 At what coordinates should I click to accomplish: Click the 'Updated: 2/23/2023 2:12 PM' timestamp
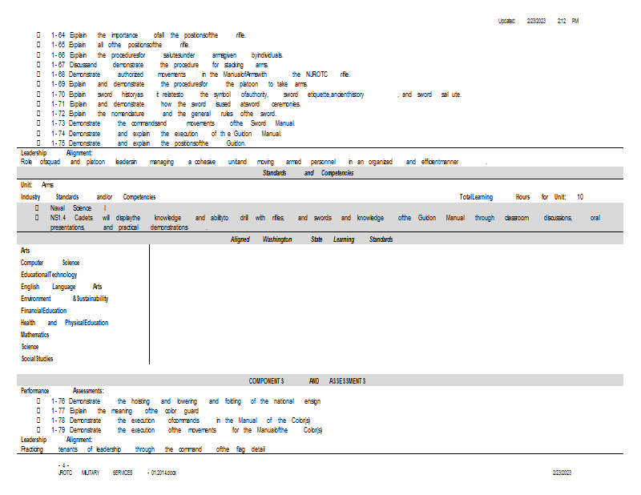coord(538,21)
